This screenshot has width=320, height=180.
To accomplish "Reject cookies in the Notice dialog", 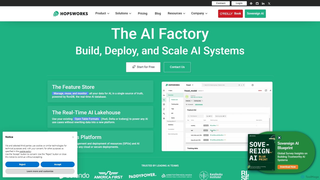I will [22, 164].
